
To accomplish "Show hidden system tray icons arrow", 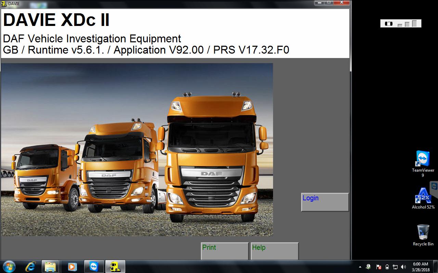I will point(360,267).
